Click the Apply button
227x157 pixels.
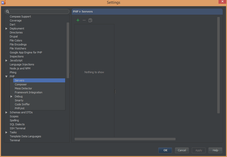click(x=199, y=150)
